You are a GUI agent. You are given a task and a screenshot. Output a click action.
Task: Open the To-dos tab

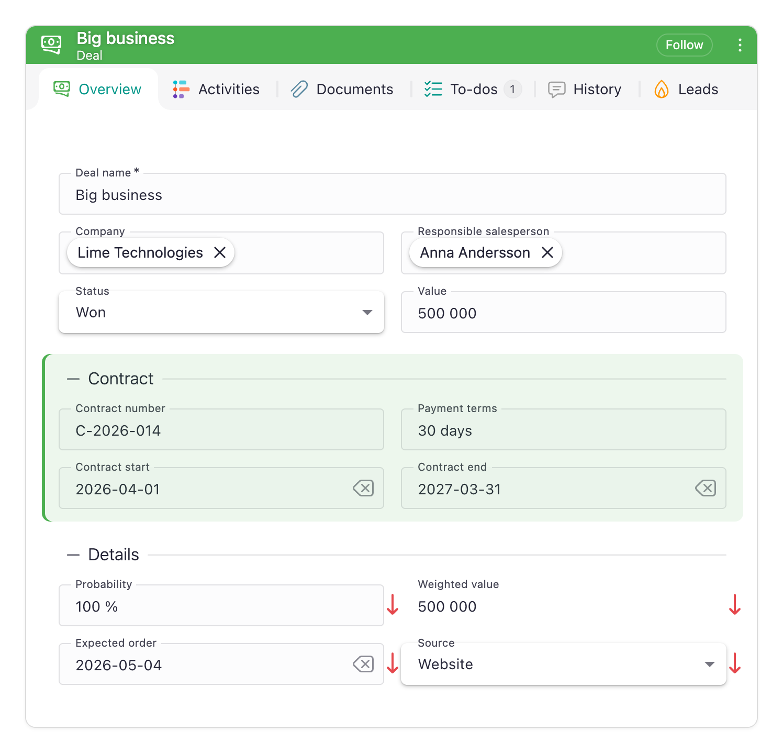[x=473, y=90]
